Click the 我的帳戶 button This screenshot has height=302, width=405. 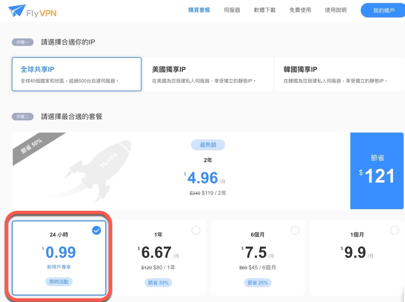pos(383,10)
